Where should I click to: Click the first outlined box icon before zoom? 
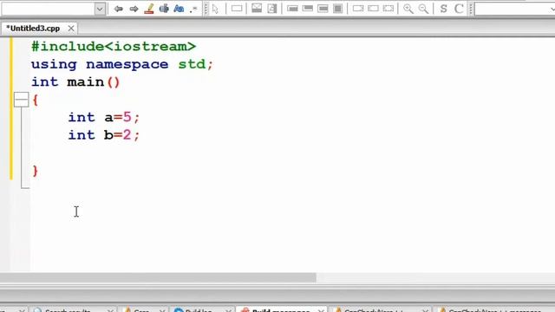358,9
